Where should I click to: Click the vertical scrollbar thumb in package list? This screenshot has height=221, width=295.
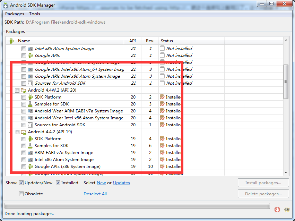[x=286, y=82]
